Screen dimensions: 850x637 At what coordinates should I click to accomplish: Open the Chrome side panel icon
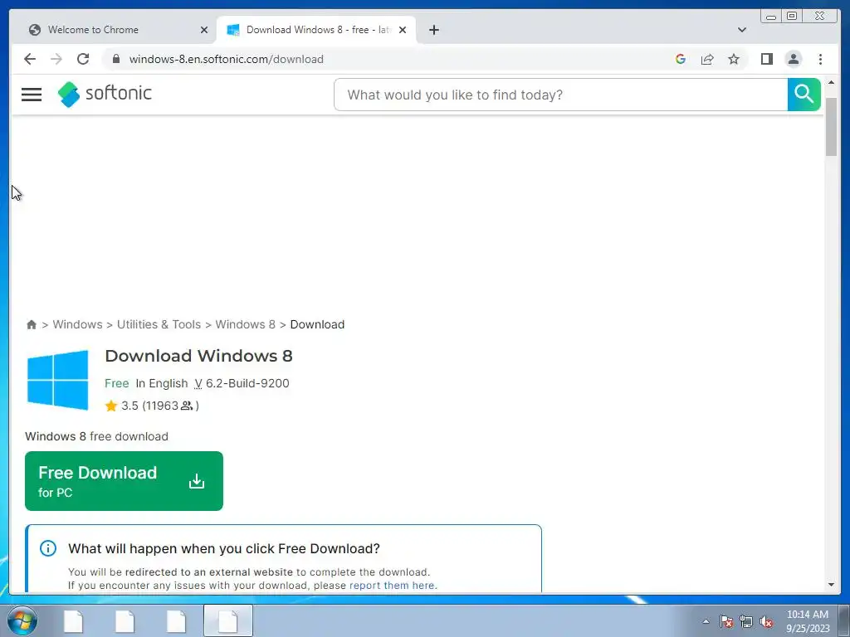[x=766, y=59]
